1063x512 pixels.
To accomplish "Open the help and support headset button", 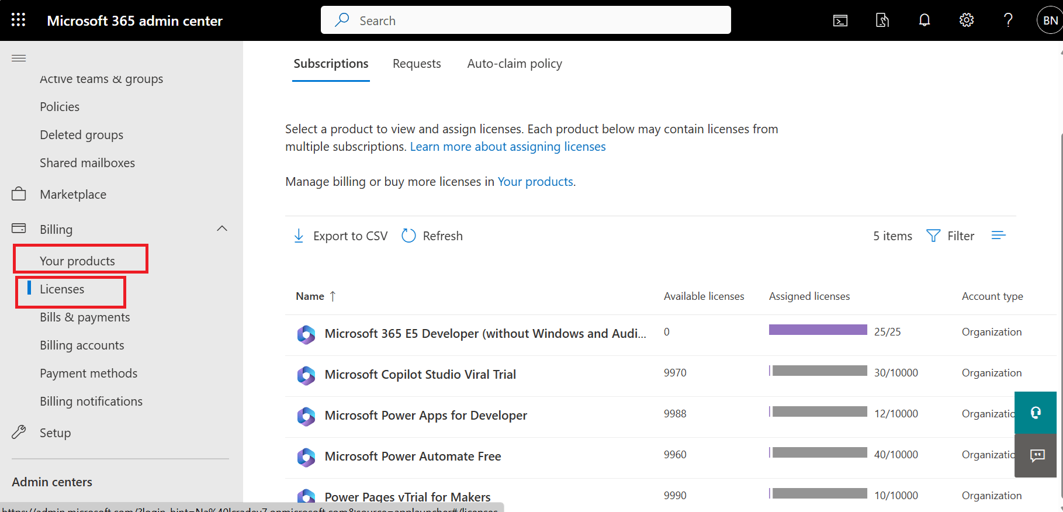I will click(1036, 413).
